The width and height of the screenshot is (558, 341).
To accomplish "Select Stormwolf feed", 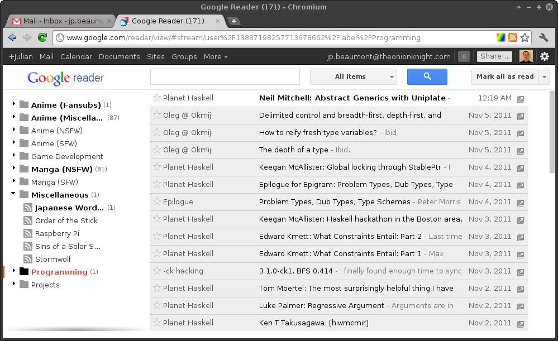I will 53,259.
